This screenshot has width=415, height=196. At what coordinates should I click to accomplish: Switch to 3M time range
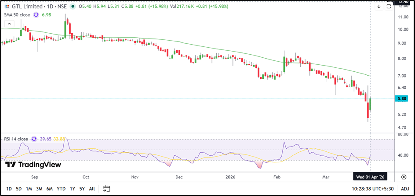[x=40, y=189]
